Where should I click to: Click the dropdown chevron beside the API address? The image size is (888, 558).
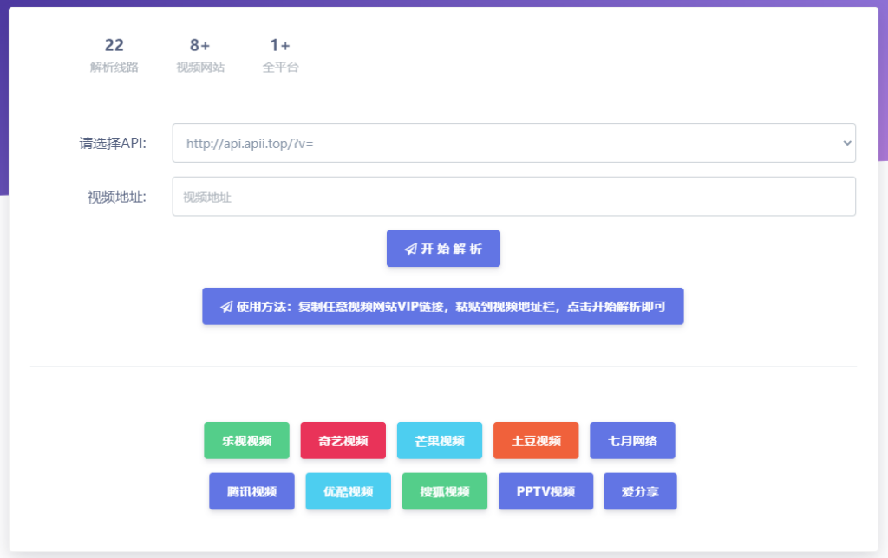(x=846, y=143)
